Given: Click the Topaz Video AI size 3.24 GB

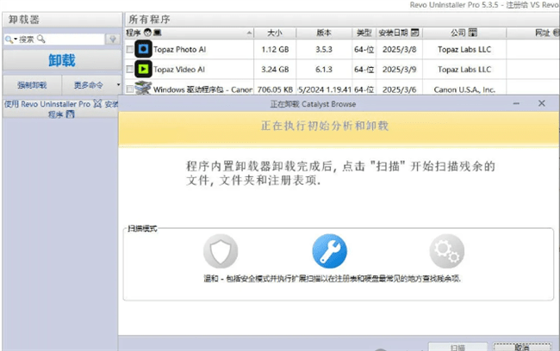Looking at the screenshot, I should (x=275, y=69).
